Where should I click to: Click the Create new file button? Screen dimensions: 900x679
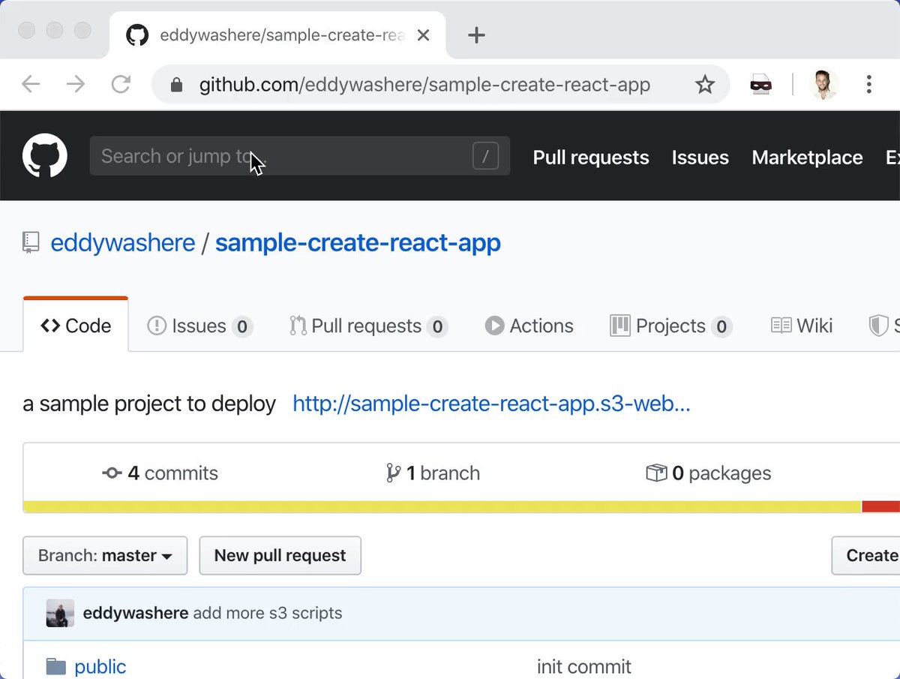(x=866, y=555)
